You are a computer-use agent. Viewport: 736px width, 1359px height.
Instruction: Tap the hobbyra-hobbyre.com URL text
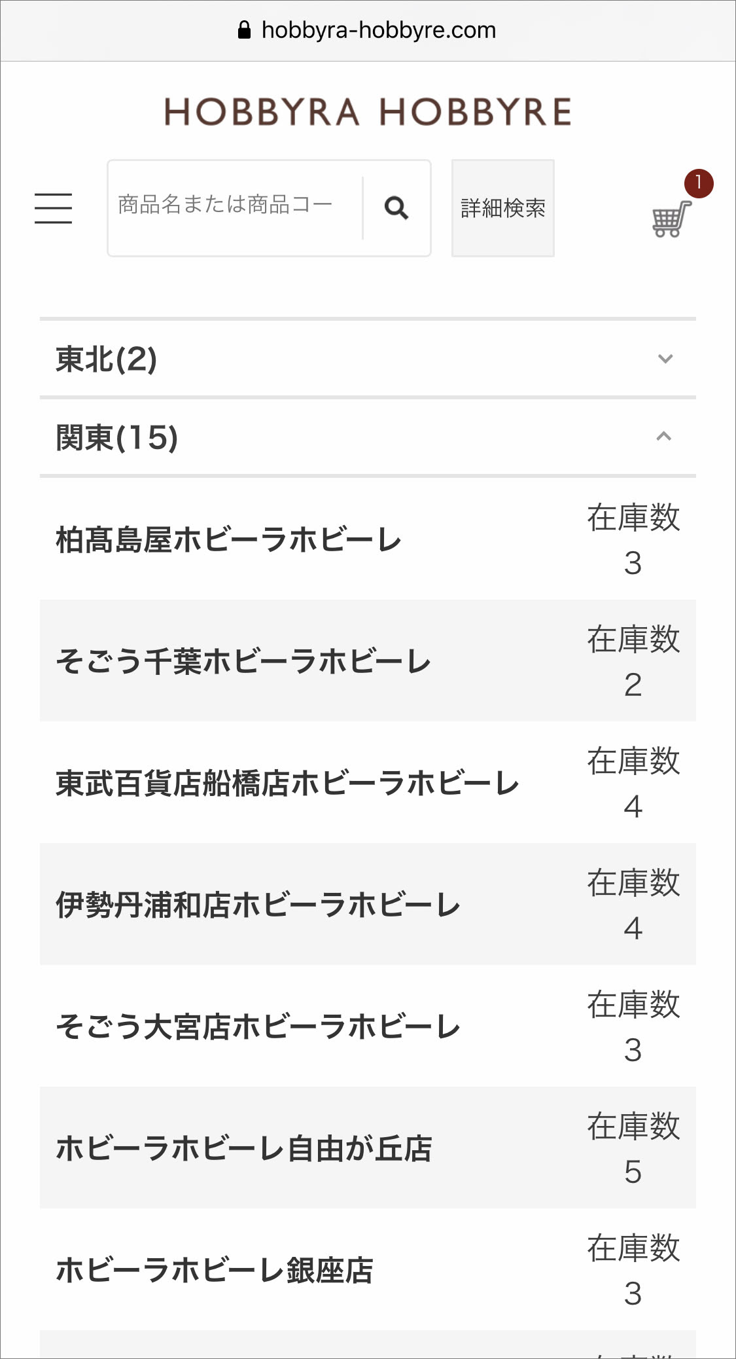378,30
